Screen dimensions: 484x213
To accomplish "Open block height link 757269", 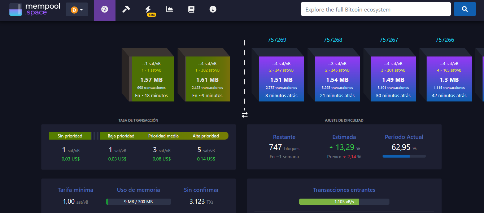I will tap(277, 40).
